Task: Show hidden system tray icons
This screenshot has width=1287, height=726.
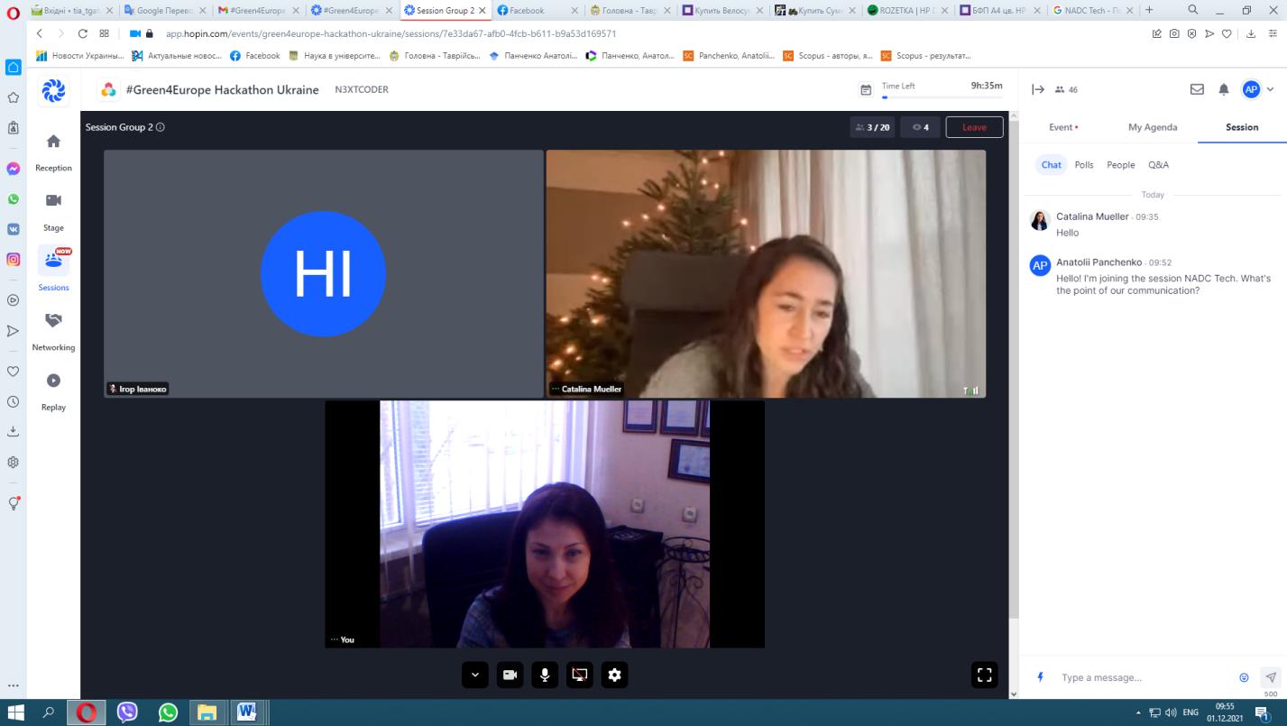Action: [x=1138, y=712]
